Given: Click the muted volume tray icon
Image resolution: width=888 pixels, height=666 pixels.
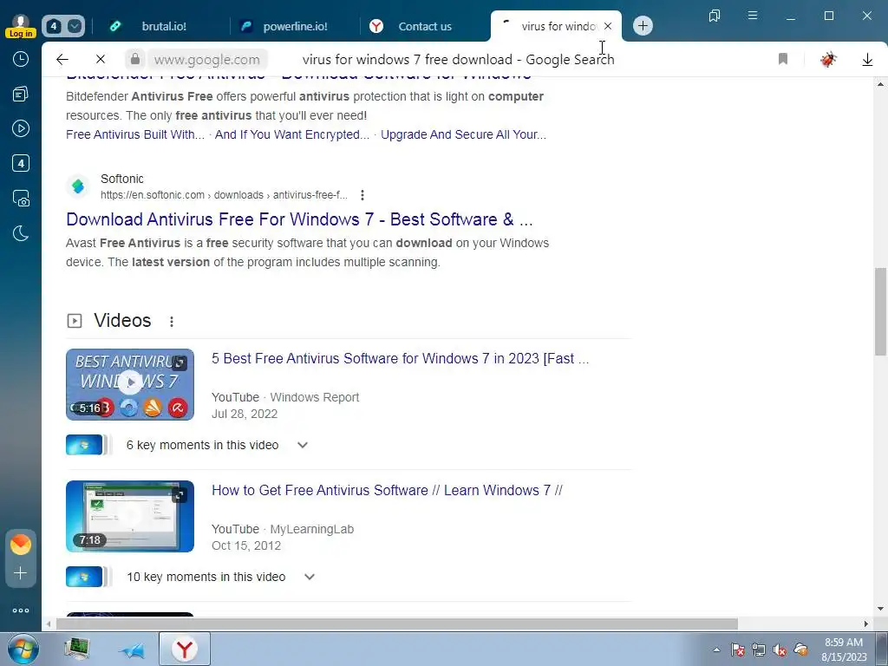Looking at the screenshot, I should point(780,650).
